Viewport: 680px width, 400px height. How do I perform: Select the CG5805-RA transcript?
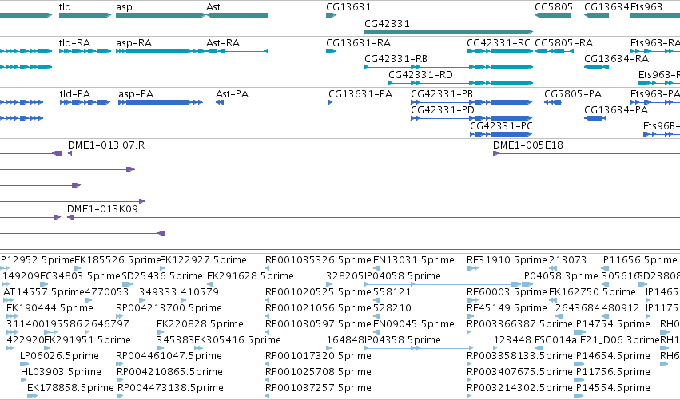click(x=555, y=51)
